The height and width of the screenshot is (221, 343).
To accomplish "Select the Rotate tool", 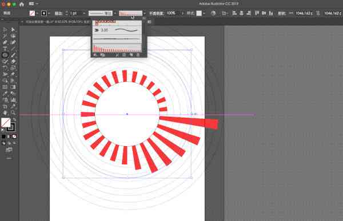I will click(x=5, y=68).
